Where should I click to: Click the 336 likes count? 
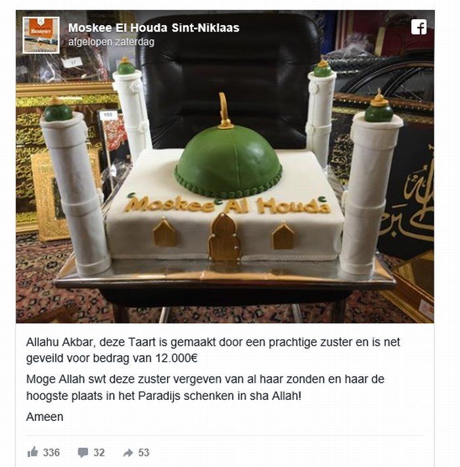[51, 453]
